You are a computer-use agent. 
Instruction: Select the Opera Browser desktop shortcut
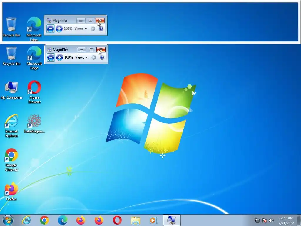point(34,92)
